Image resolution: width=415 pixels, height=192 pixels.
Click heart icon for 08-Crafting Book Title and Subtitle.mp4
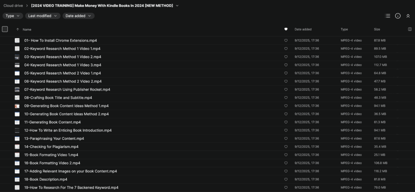pos(286,98)
